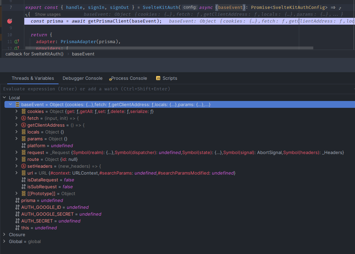Click the primitive icon next to this
Viewport: 355px width, 254px height.
tap(17, 228)
